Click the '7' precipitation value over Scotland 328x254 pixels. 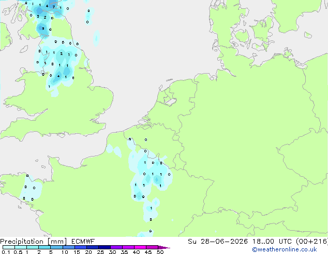54,7
